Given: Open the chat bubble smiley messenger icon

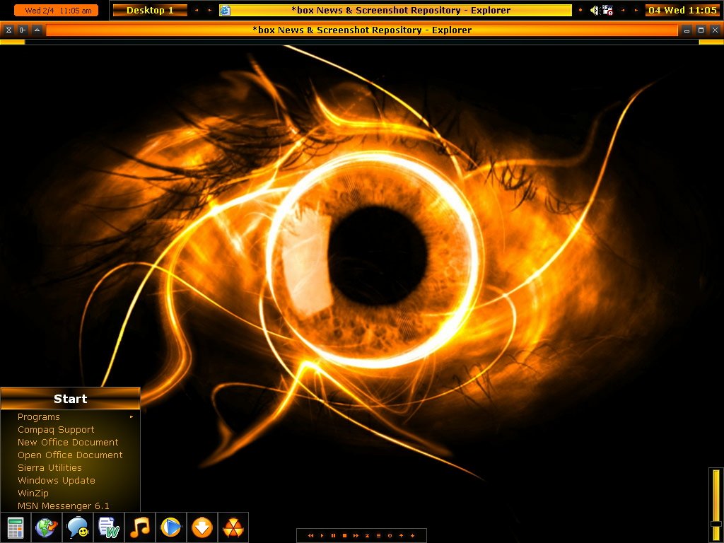Looking at the screenshot, I should [78, 527].
